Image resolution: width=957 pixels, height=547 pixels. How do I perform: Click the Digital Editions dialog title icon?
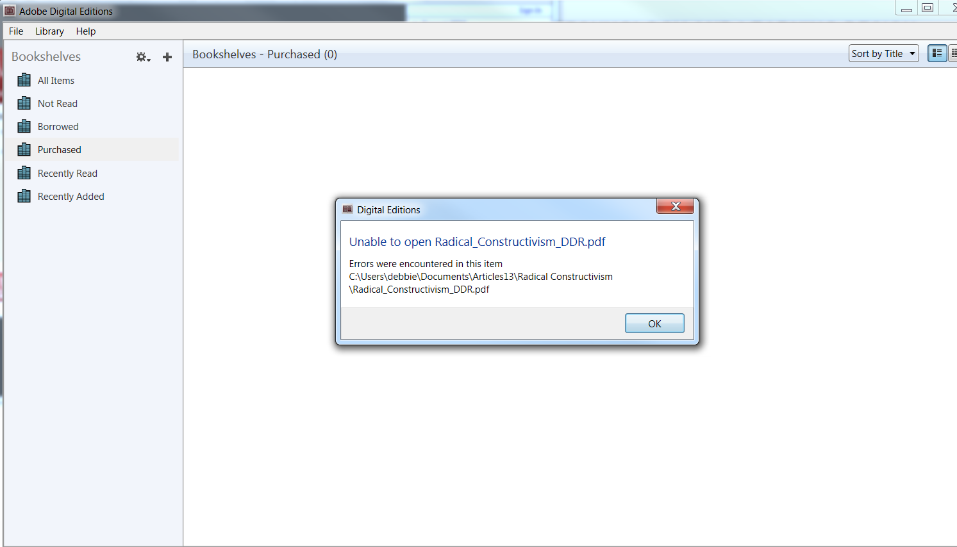[347, 209]
